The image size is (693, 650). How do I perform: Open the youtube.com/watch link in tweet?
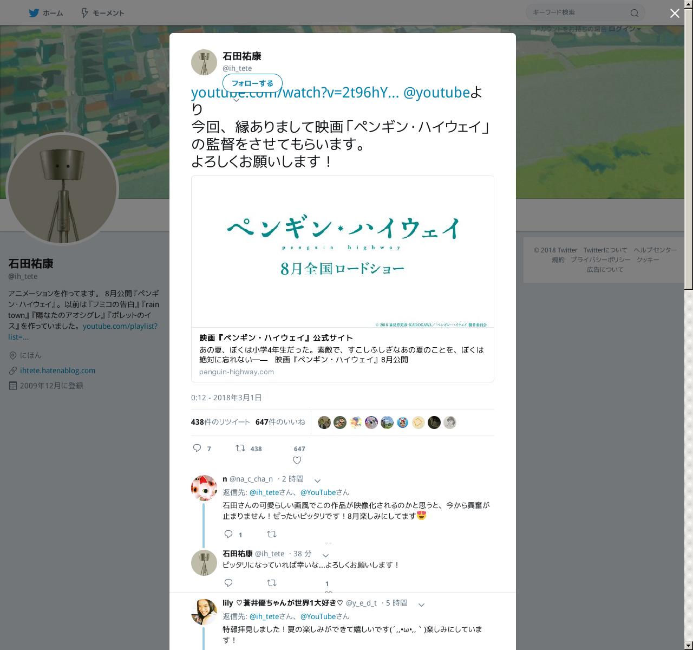295,93
